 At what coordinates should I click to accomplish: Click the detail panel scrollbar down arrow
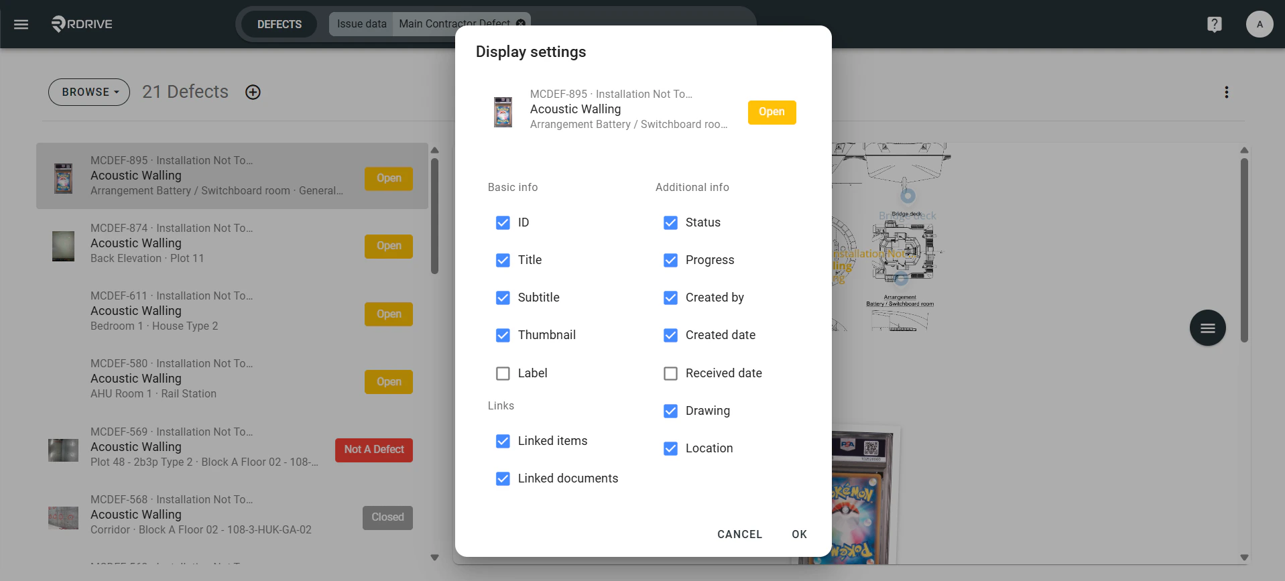[x=1244, y=558]
